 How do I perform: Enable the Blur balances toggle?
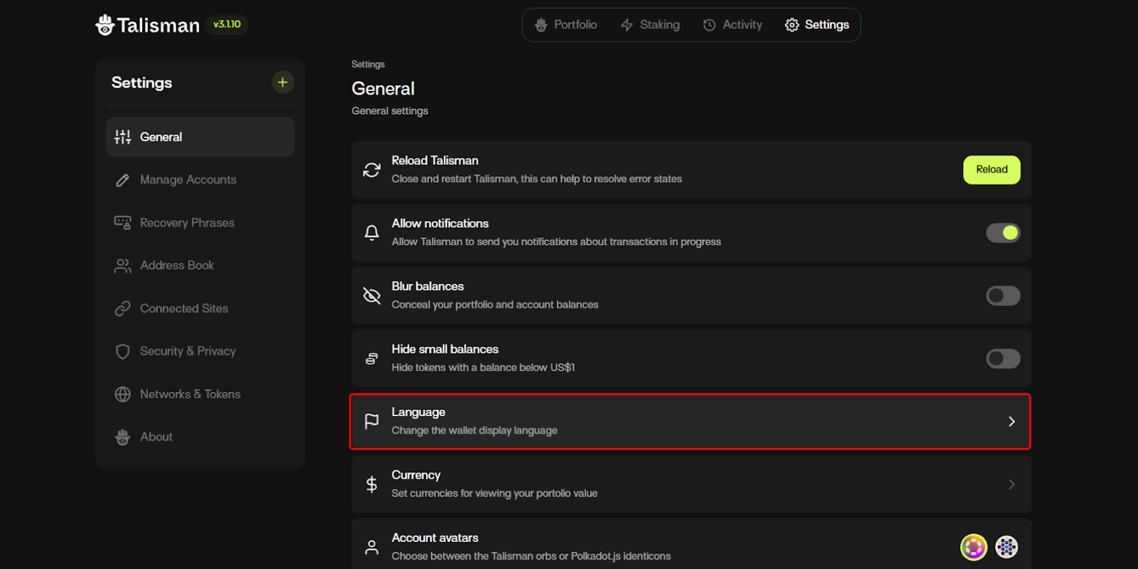1003,296
